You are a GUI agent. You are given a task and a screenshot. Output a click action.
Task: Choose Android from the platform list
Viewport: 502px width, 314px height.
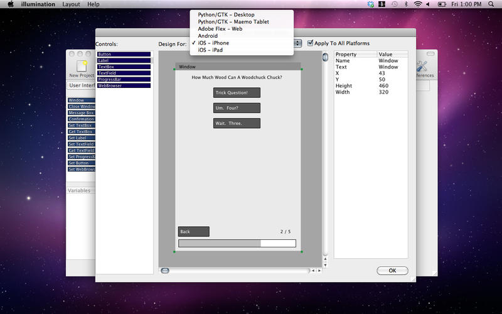click(208, 36)
